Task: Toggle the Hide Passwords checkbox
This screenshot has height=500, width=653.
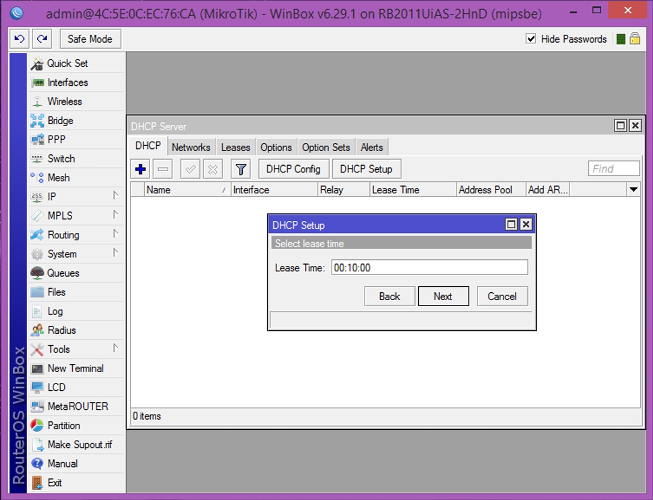Action: click(530, 38)
